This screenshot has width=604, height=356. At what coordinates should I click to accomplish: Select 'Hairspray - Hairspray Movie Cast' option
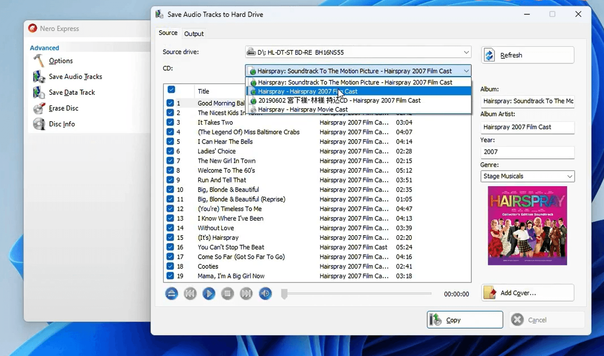[x=358, y=109]
